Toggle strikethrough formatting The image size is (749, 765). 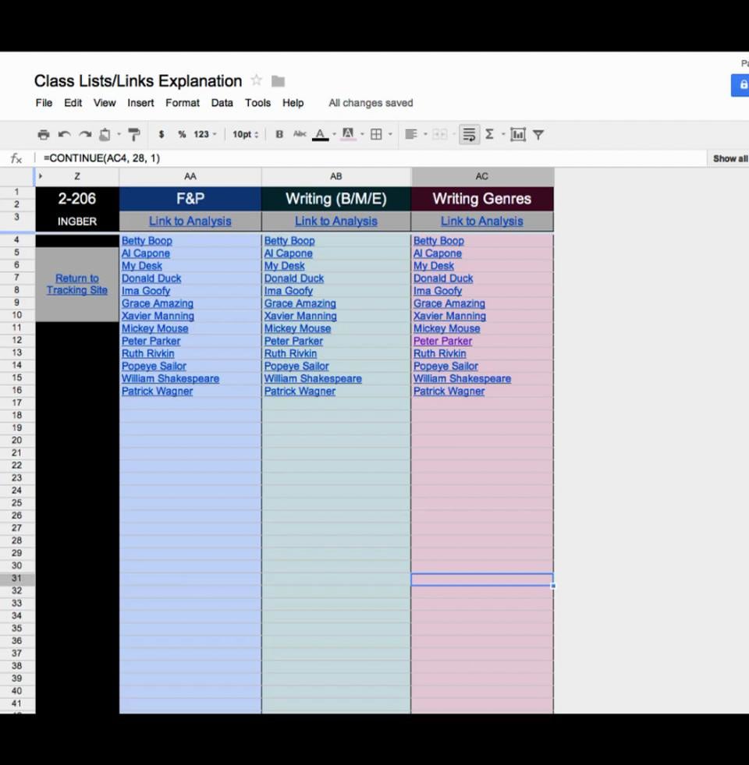point(300,134)
